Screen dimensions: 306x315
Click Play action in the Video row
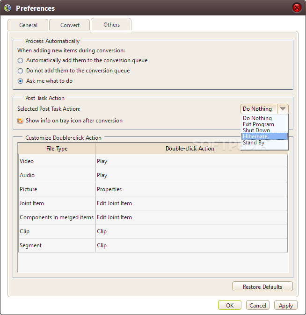tap(191, 161)
